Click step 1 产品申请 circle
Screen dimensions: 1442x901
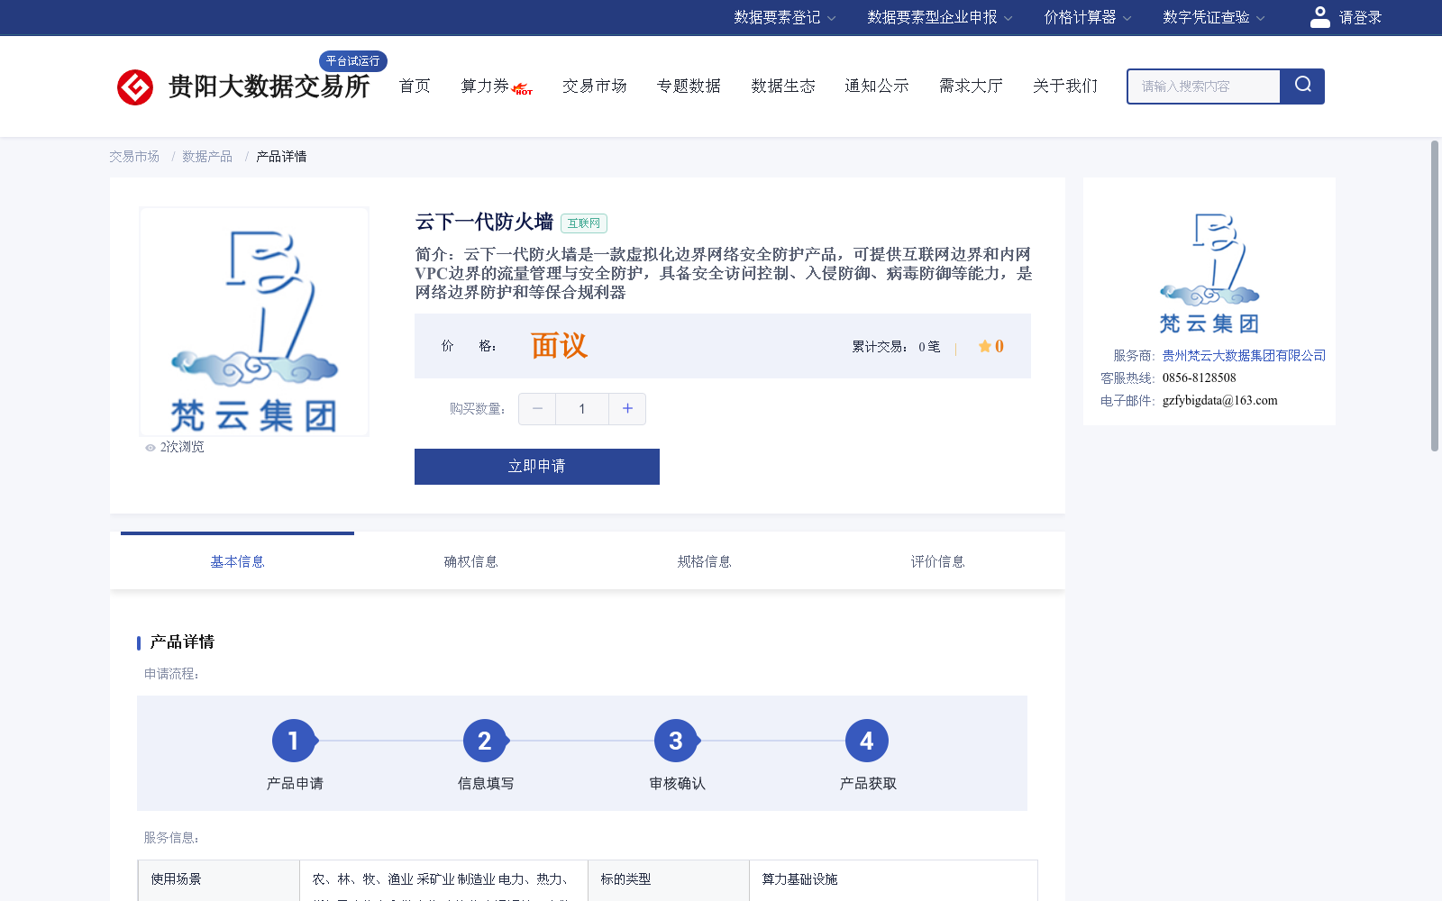[294, 741]
